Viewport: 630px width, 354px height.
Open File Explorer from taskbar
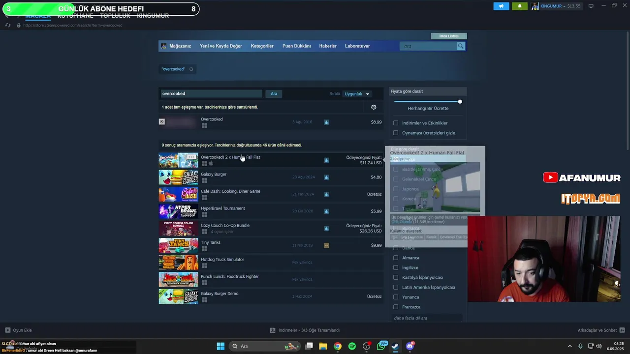coord(323,346)
